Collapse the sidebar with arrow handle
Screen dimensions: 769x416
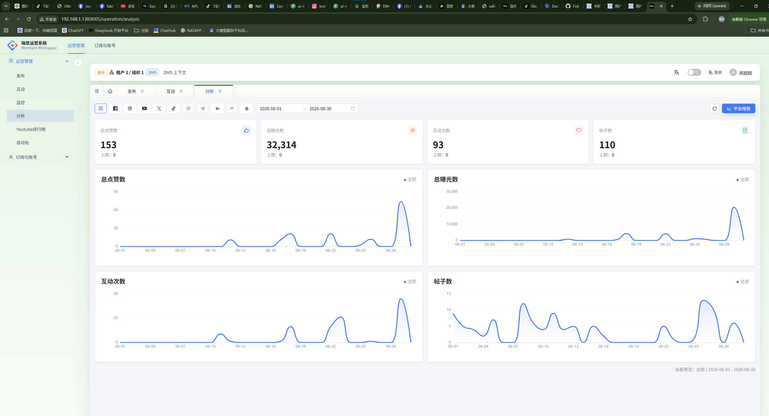point(78,63)
